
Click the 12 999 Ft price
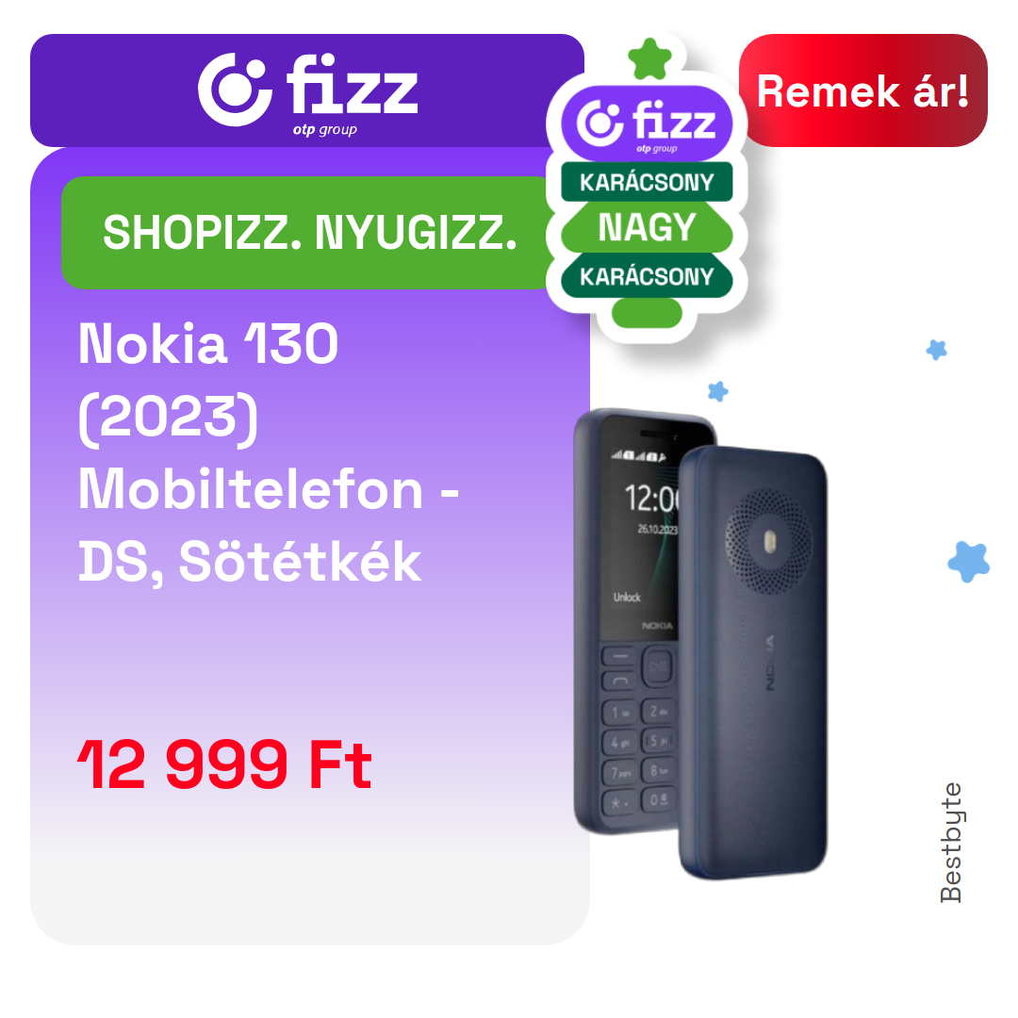tap(224, 764)
